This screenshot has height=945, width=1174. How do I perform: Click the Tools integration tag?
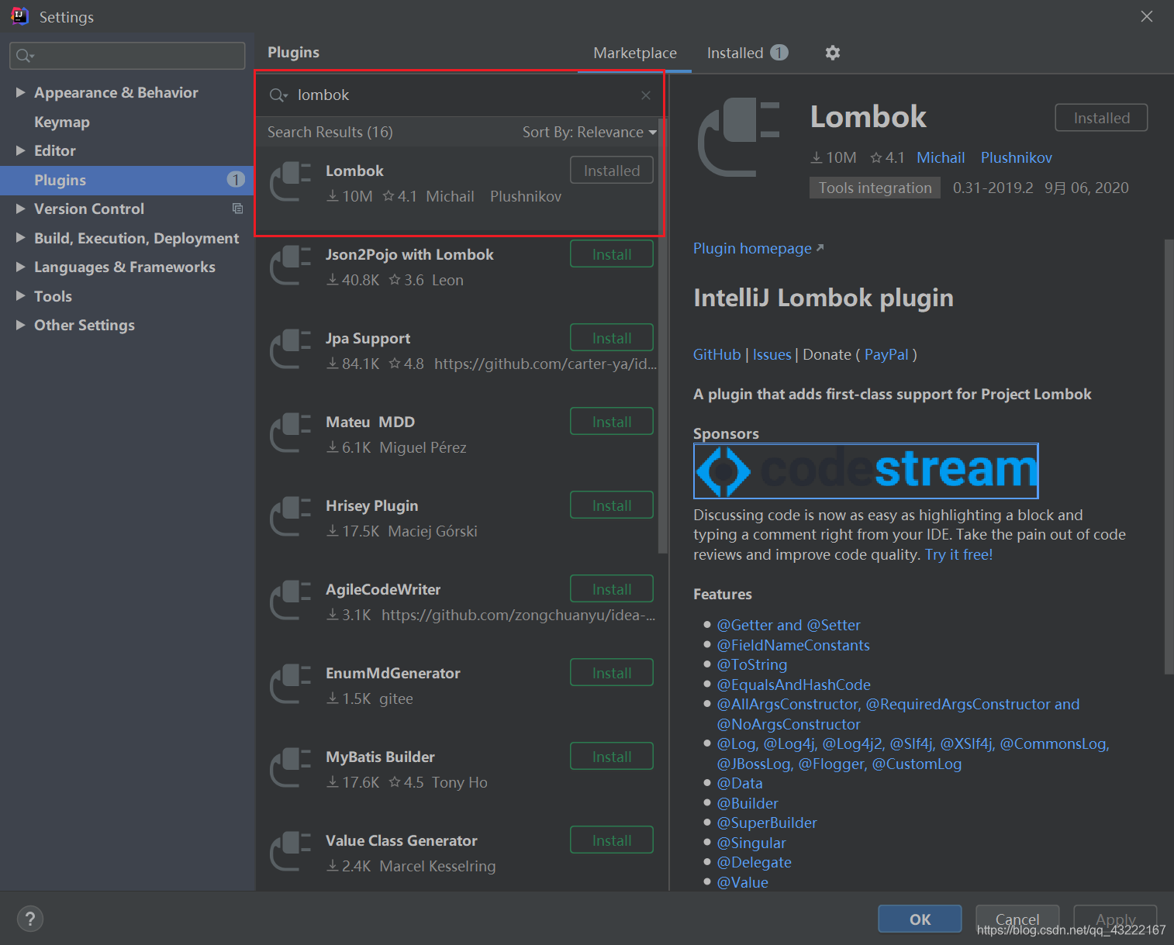pyautogui.click(x=875, y=188)
